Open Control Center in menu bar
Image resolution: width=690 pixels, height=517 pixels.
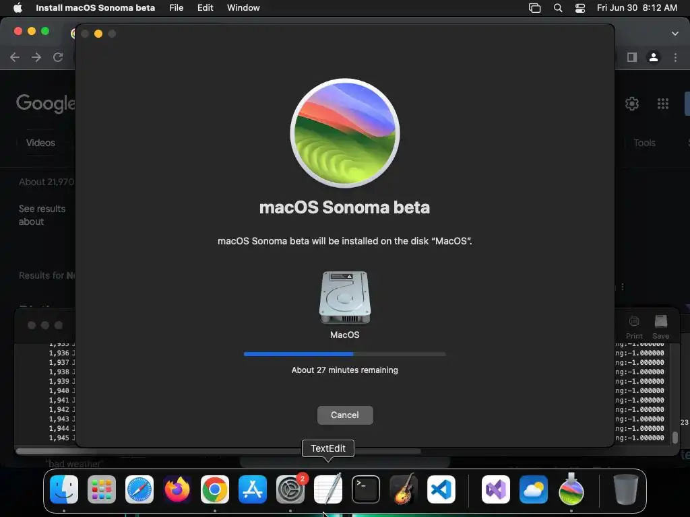point(580,8)
